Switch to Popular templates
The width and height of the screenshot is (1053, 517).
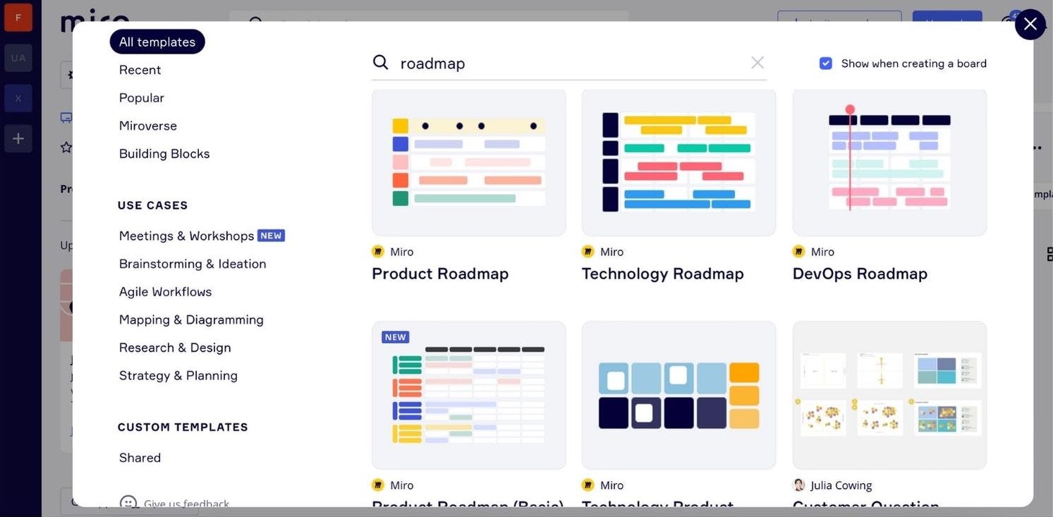click(x=141, y=96)
